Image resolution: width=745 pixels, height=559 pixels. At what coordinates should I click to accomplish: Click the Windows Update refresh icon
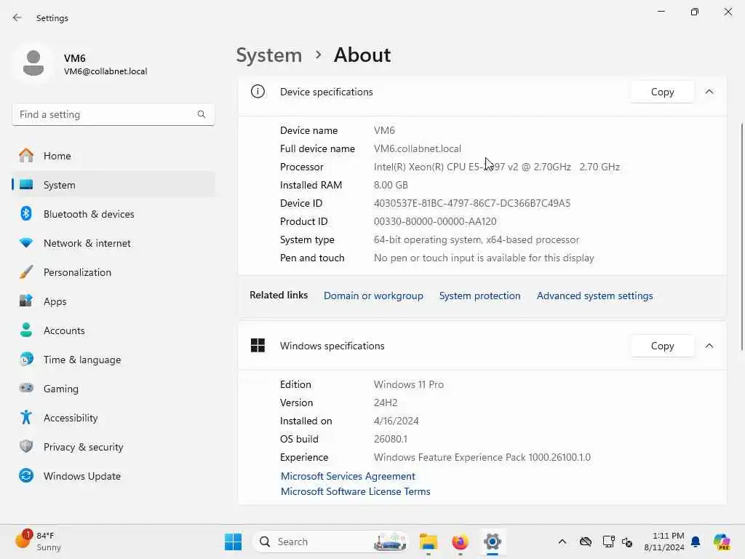(x=26, y=475)
